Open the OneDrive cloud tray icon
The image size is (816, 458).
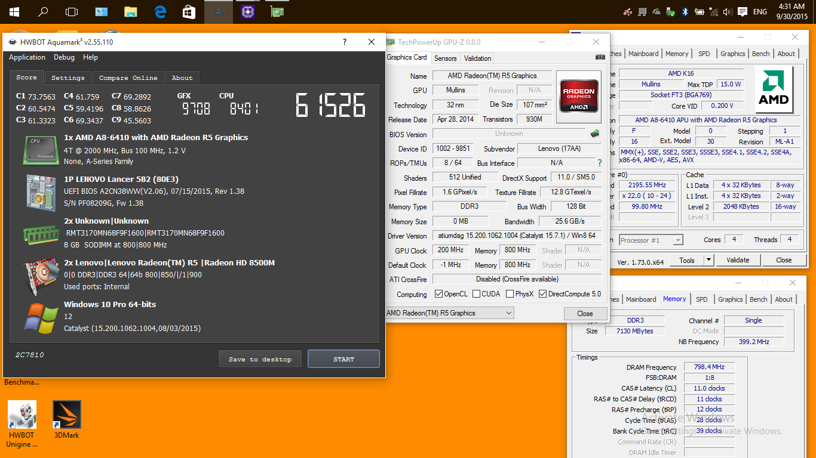(657, 12)
